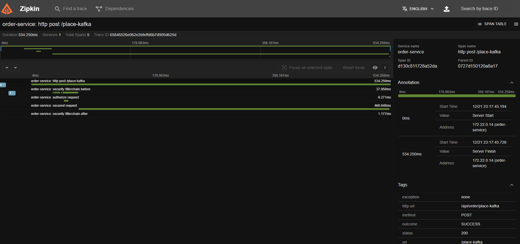This screenshot has width=520, height=244.
Task: Click the Server Finish annotation value
Action: click(484, 151)
